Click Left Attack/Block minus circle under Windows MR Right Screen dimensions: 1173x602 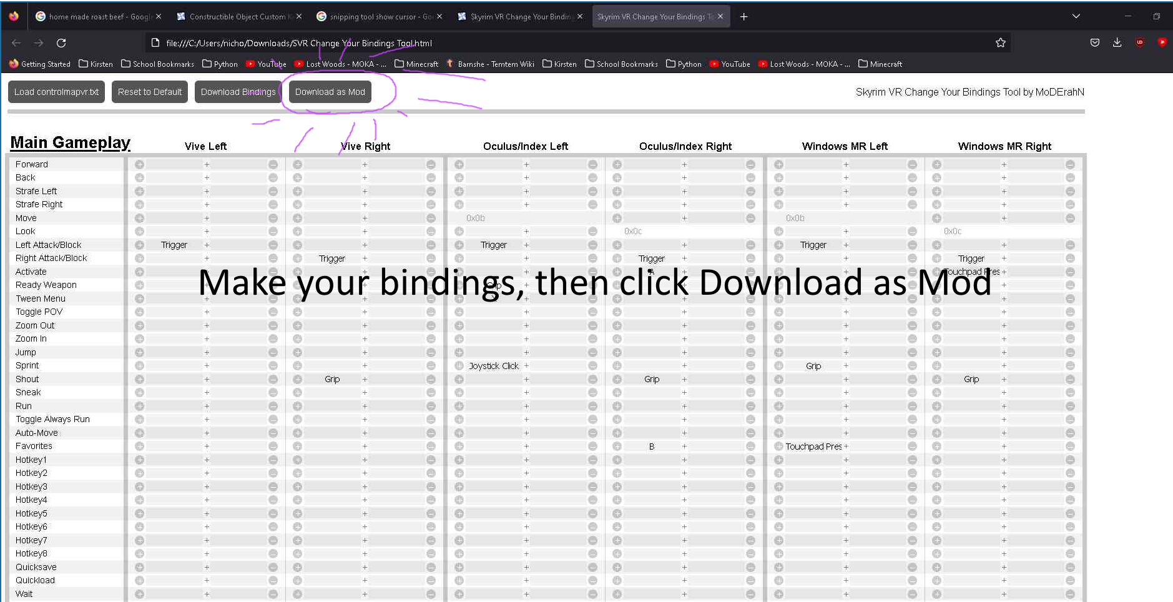pos(1070,245)
